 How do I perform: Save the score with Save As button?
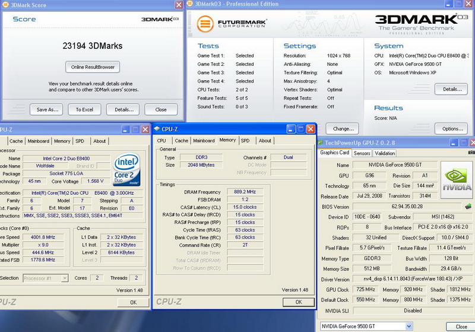coord(46,110)
